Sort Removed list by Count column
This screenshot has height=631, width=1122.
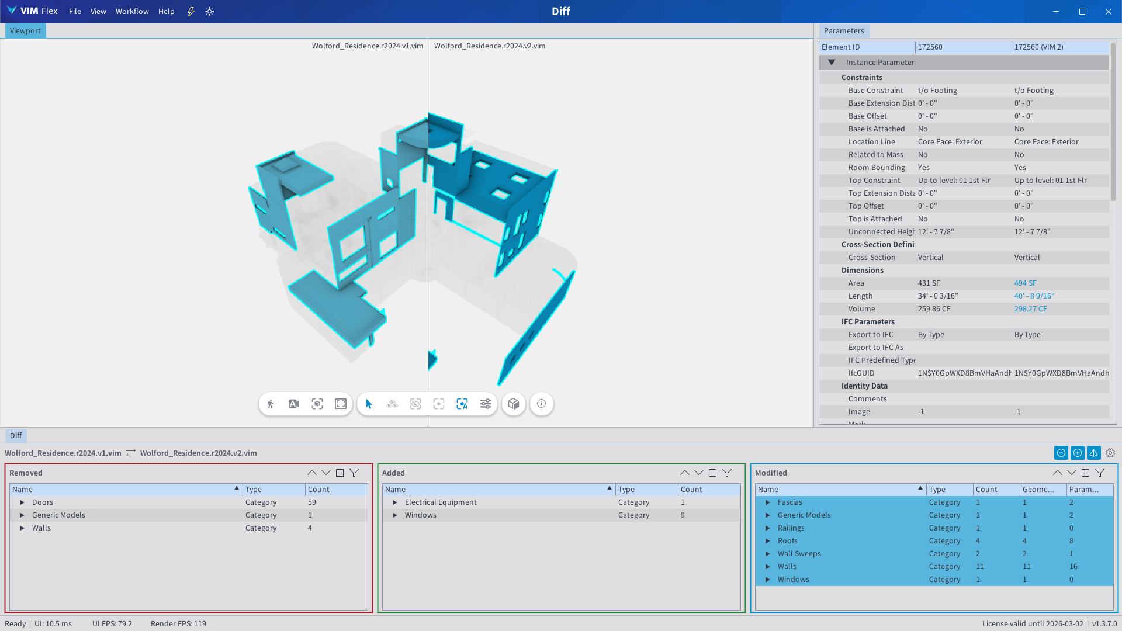coord(318,490)
